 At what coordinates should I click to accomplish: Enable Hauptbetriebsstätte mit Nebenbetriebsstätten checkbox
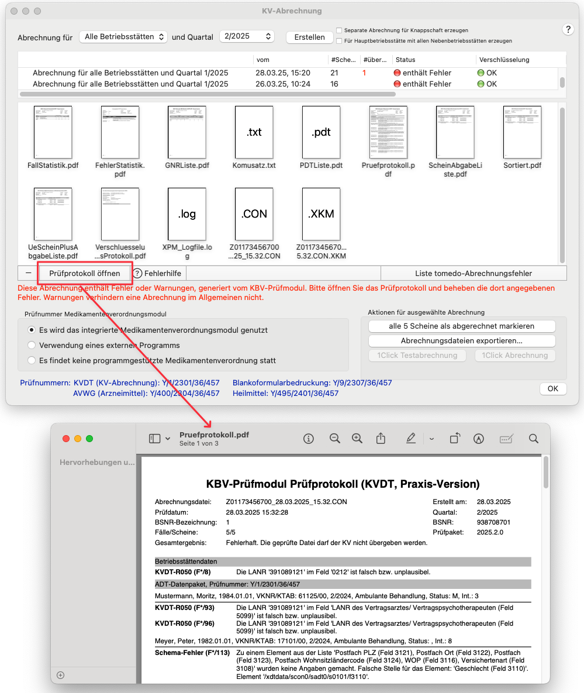339,41
